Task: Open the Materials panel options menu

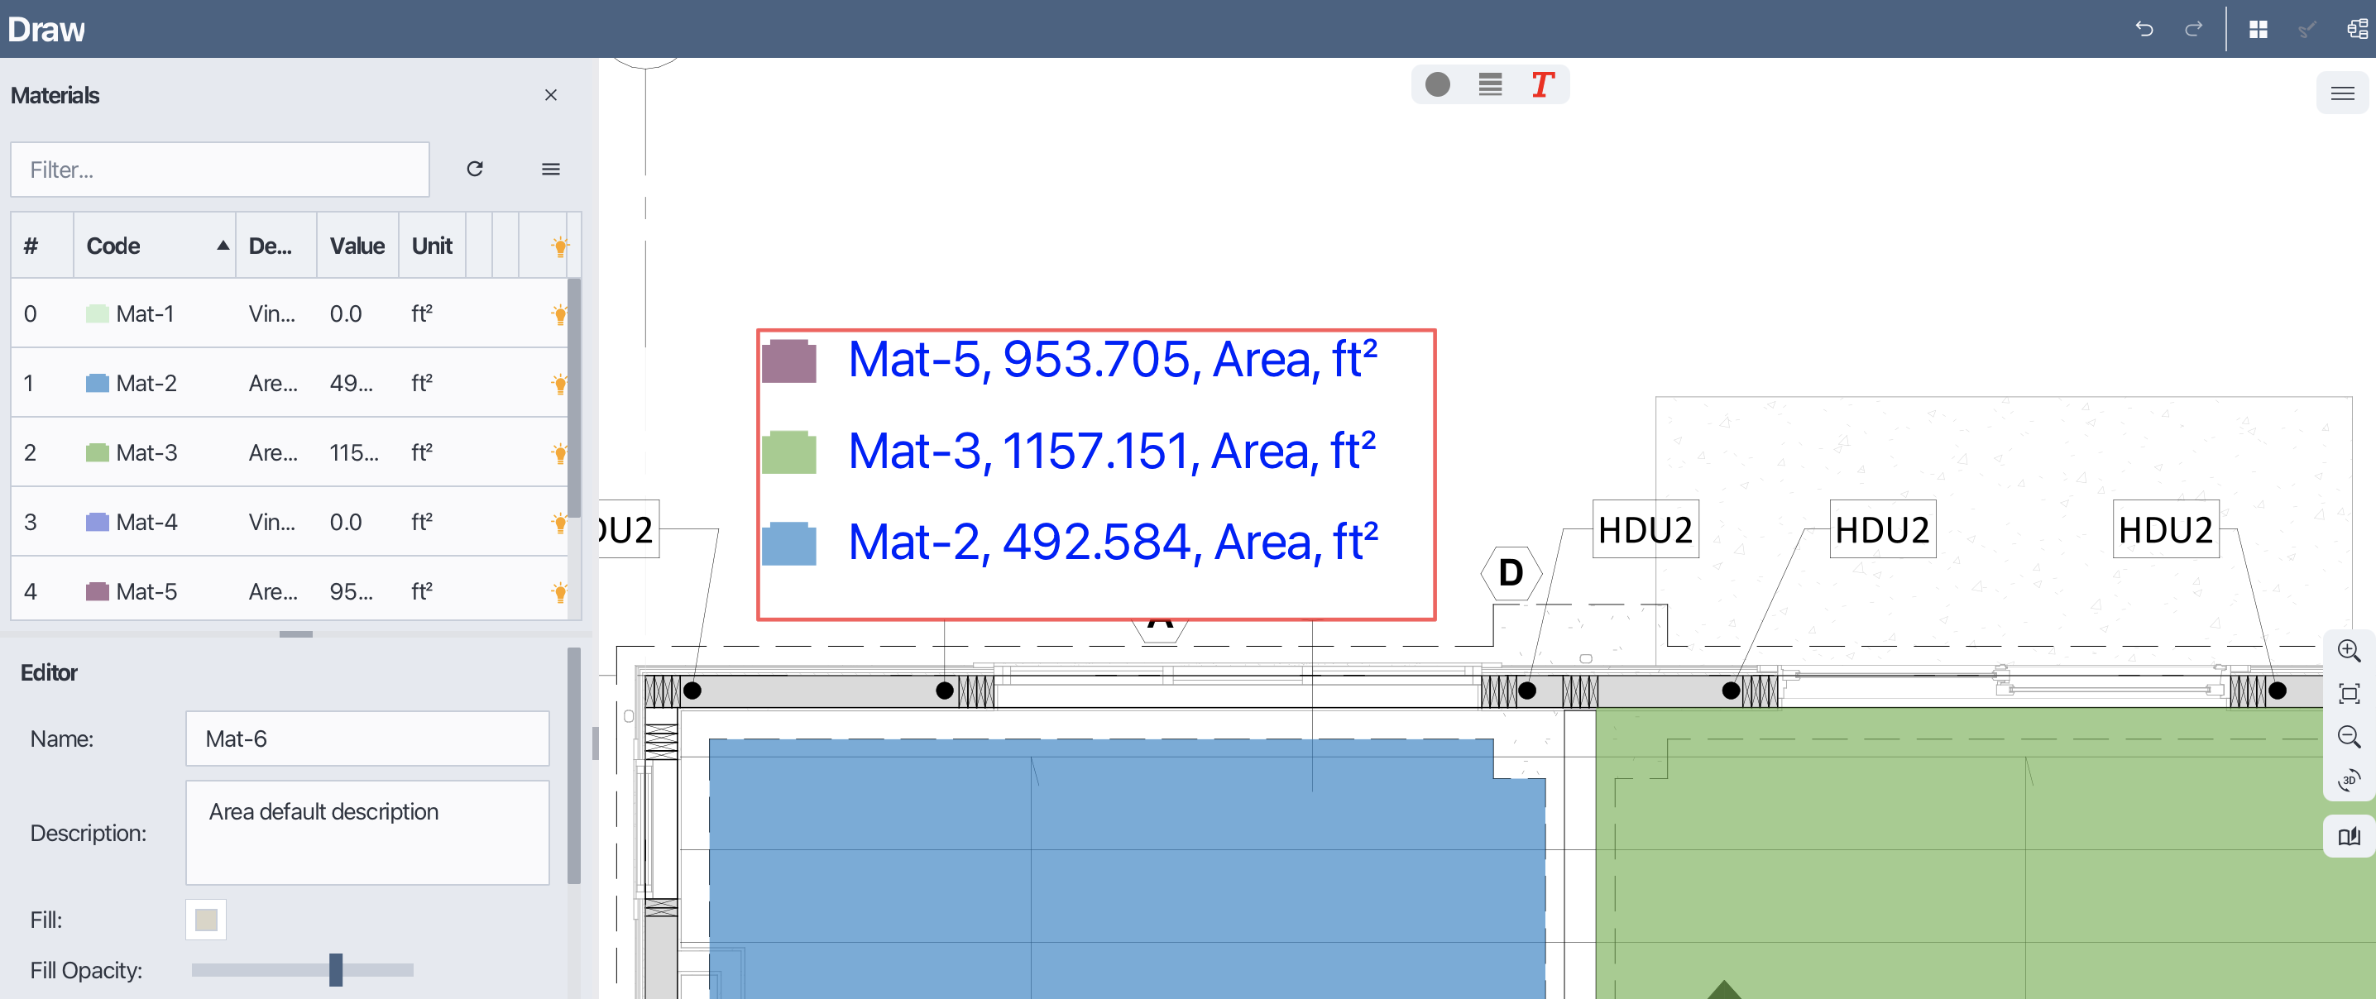Action: [551, 169]
